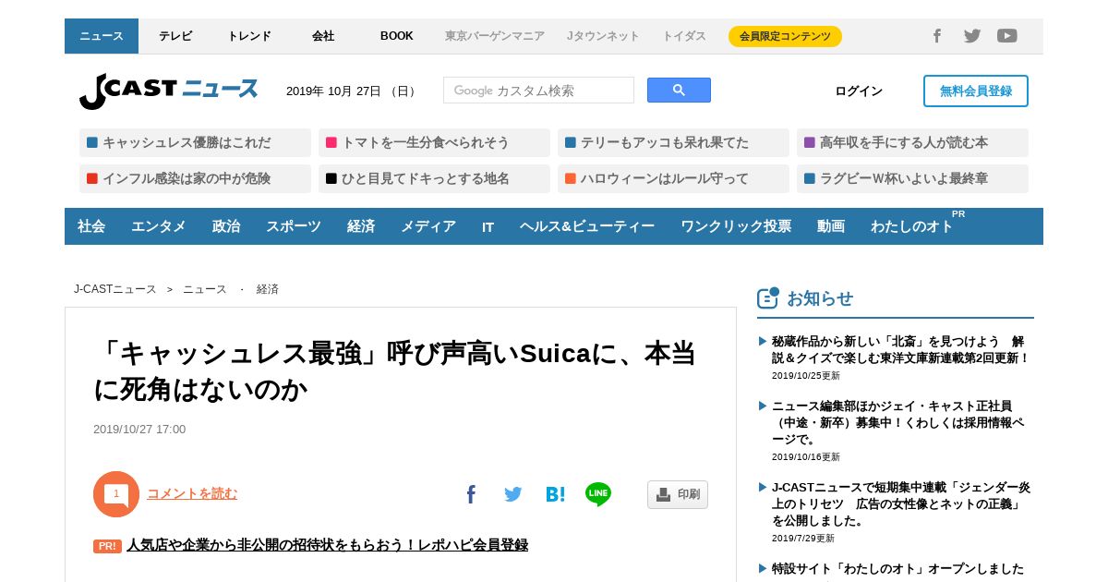
Task: Select the 会社 top tab
Action: pos(323,36)
